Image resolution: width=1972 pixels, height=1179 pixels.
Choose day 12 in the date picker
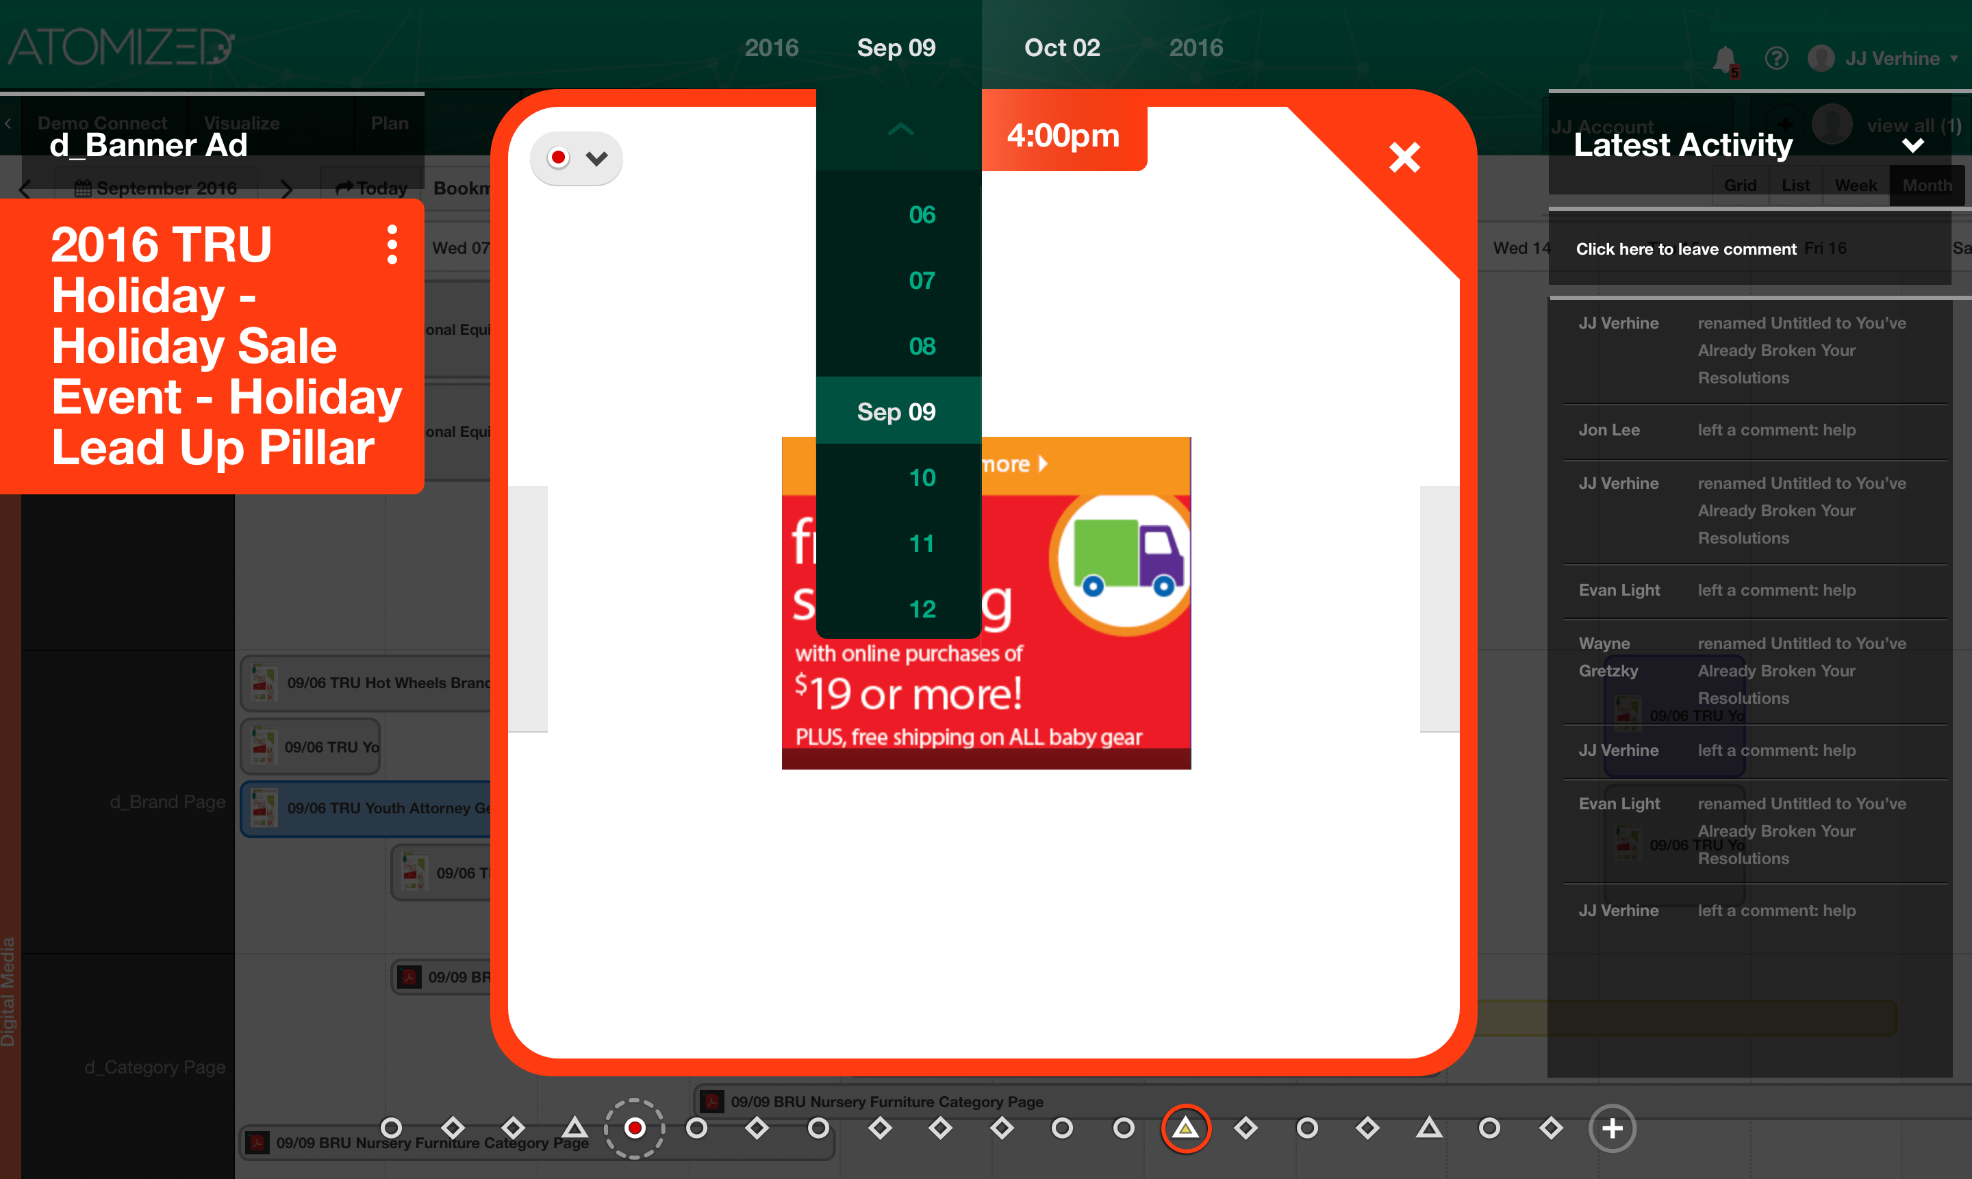pos(922,609)
